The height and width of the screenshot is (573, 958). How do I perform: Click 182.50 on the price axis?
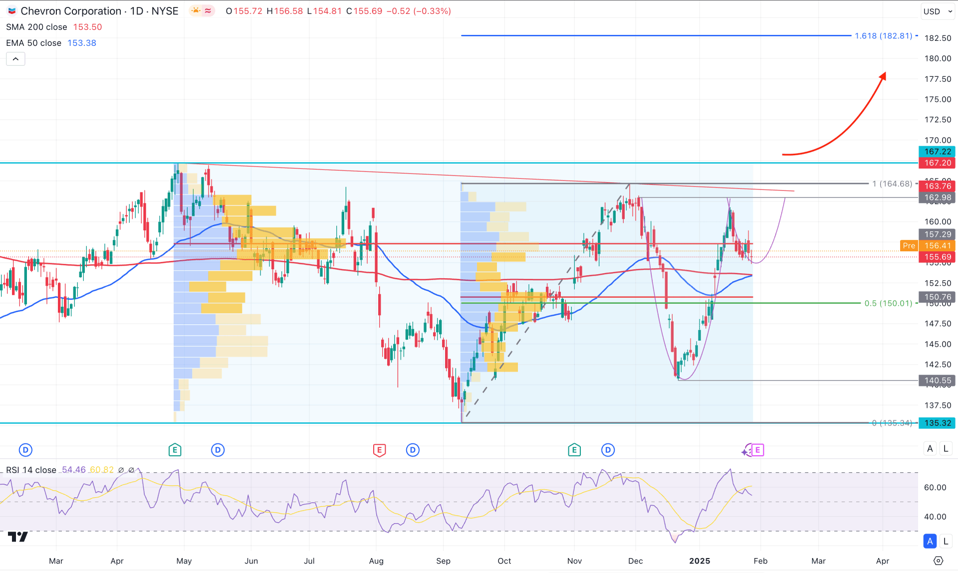click(938, 38)
